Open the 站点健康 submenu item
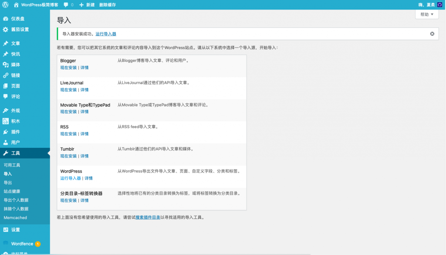 pyautogui.click(x=12, y=191)
